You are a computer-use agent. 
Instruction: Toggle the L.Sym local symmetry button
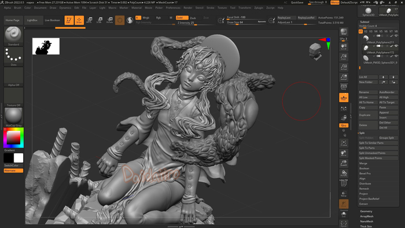[x=344, y=108]
